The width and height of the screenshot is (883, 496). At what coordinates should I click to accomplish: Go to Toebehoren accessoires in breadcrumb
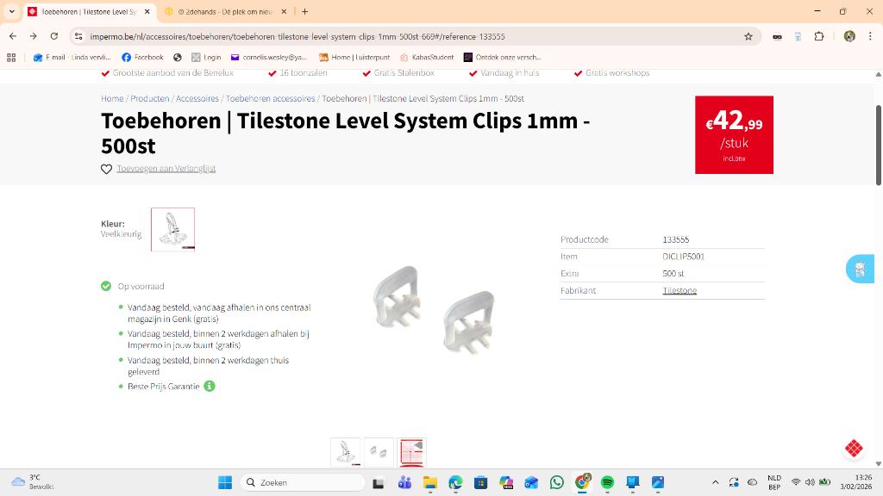point(270,98)
